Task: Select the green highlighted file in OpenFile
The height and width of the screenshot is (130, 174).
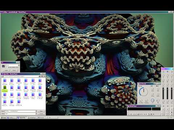Action: tap(5, 88)
